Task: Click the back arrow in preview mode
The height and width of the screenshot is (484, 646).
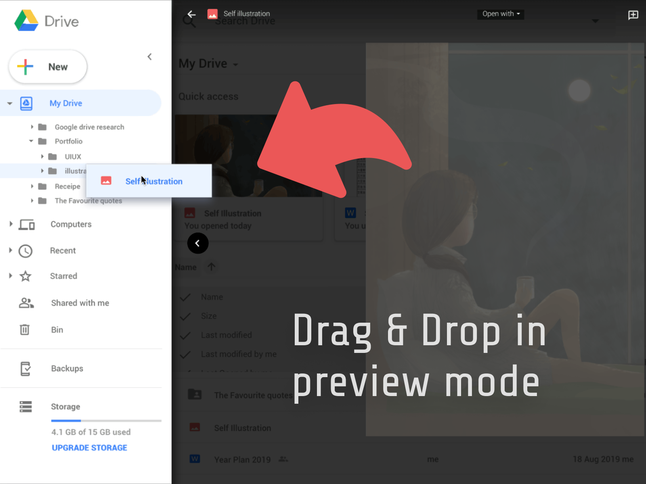Action: (191, 14)
